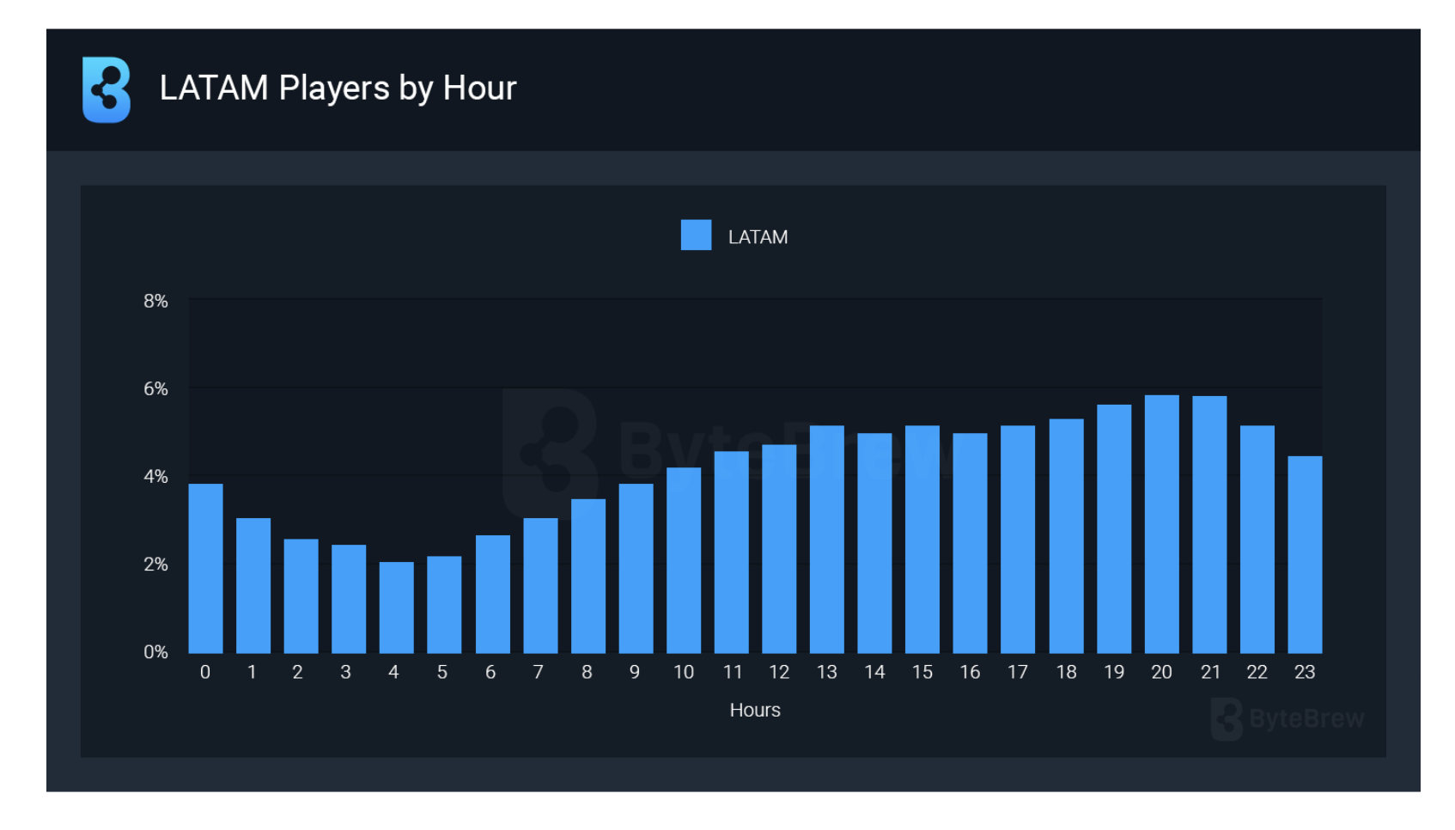Click the bar for hour 3
Viewport: 1455px width, 830px height.
pyautogui.click(x=349, y=599)
